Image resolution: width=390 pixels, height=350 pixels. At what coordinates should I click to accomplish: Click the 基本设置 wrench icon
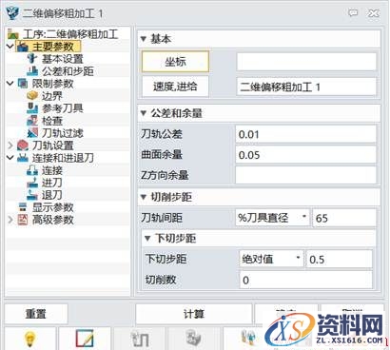pyautogui.click(x=33, y=59)
